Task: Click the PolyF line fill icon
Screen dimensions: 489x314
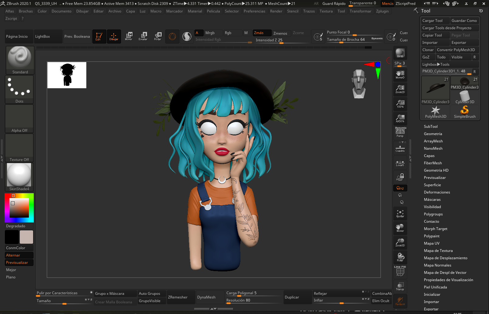Action: [x=400, y=271]
